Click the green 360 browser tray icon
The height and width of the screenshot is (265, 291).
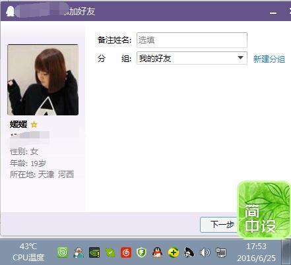coord(63,252)
